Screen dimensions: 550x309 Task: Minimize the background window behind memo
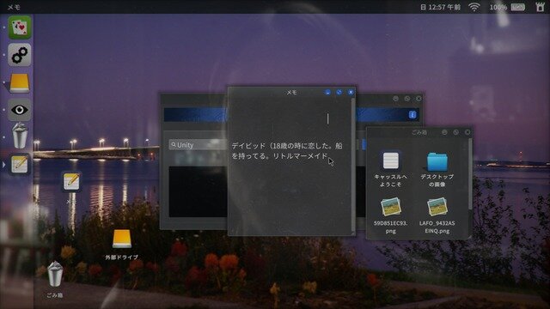pyautogui.click(x=395, y=99)
